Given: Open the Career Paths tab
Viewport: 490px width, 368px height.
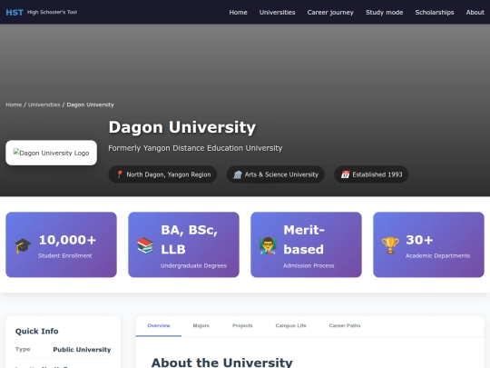Looking at the screenshot, I should (x=345, y=326).
